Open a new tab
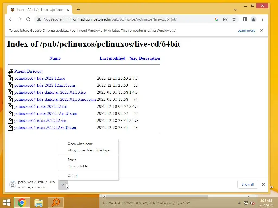Image resolution: width=278 pixels, height=208 pixels. point(78,10)
